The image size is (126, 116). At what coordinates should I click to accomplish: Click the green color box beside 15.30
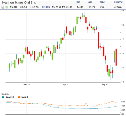(x=7, y=7)
